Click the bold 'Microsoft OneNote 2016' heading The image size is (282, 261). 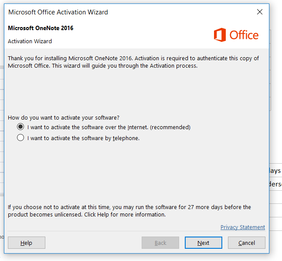(x=41, y=28)
